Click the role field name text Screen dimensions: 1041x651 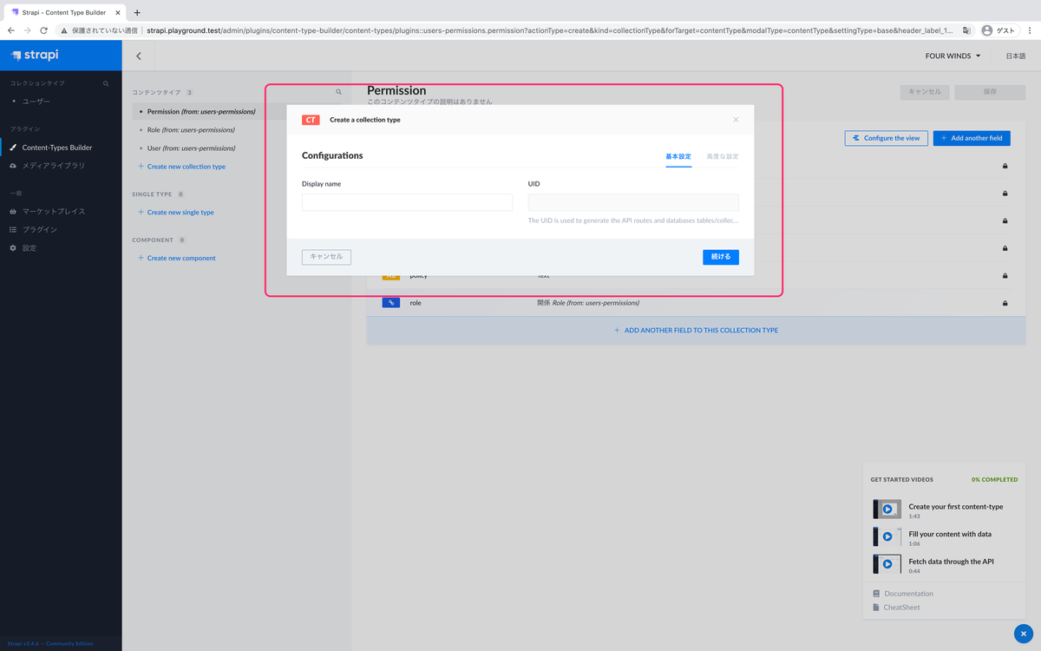pos(416,303)
